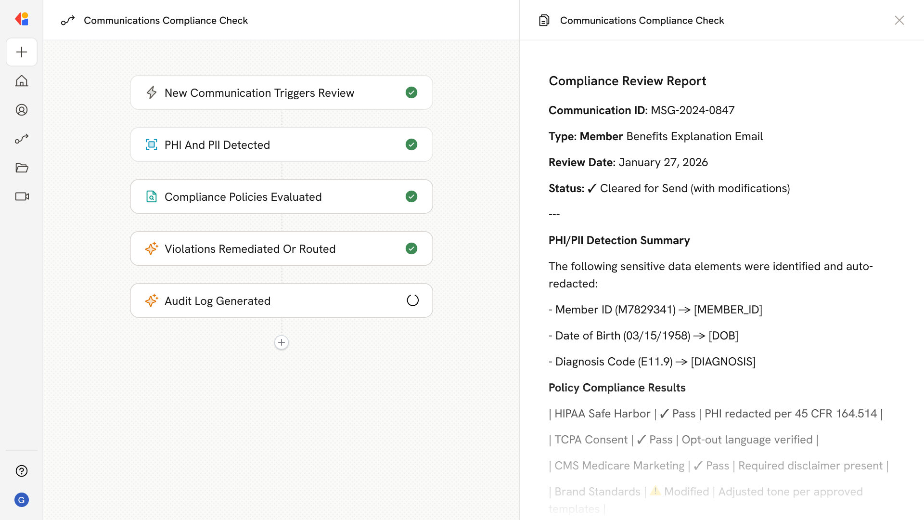This screenshot has width=924, height=520.
Task: Open the workflows route icon in sidebar
Action: click(22, 139)
